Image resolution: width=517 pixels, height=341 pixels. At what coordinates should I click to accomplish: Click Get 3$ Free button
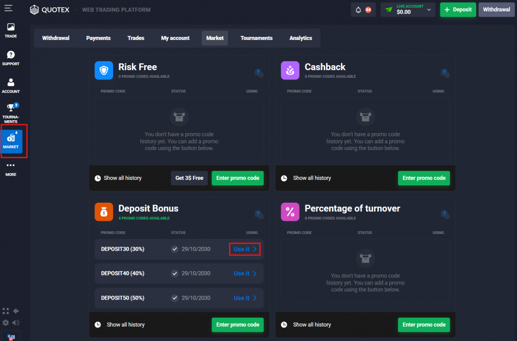click(189, 178)
